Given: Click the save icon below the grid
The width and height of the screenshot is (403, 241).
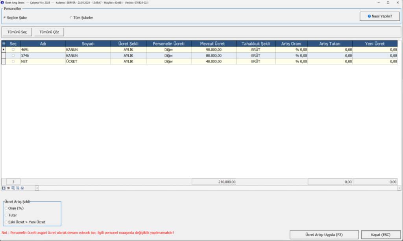Looking at the screenshot, I should coord(4,188).
